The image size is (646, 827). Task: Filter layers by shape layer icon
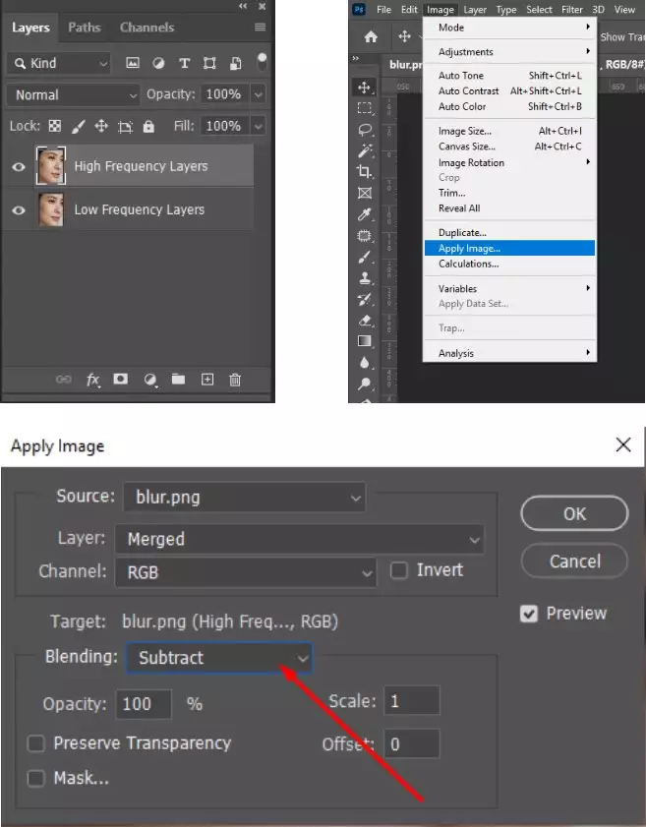click(209, 63)
